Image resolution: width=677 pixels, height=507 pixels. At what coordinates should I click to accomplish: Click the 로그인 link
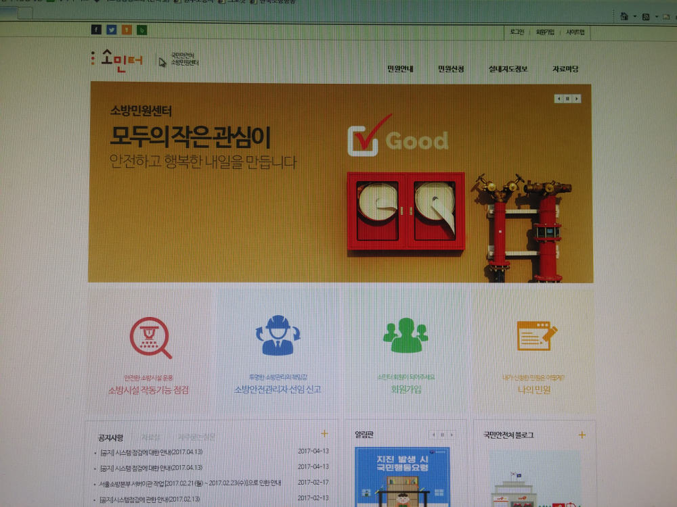pos(519,32)
